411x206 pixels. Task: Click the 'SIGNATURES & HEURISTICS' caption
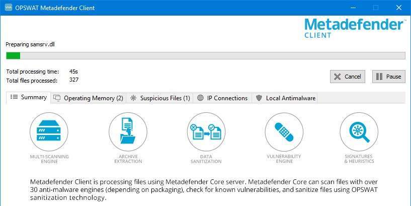click(359, 159)
